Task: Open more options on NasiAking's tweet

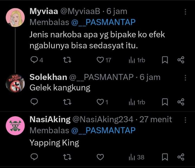Action: coord(185,120)
